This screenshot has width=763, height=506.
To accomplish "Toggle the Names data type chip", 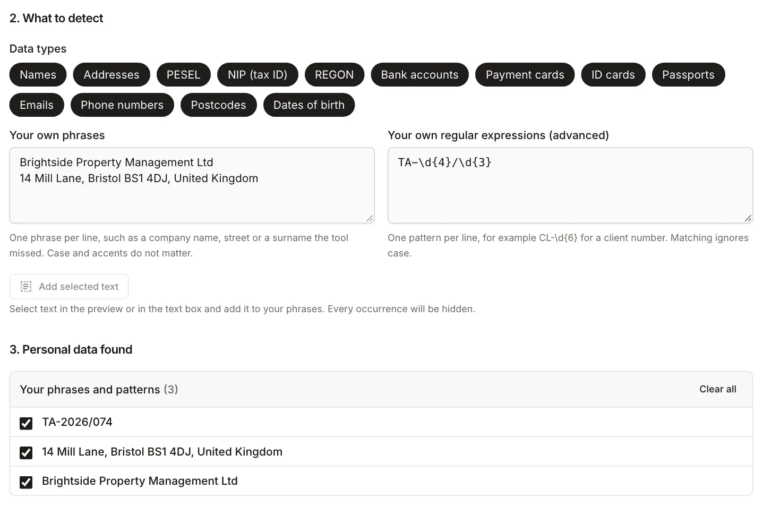I will tap(38, 75).
